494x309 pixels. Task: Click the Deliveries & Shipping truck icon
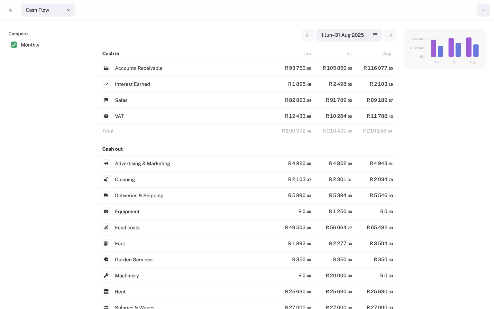(106, 195)
